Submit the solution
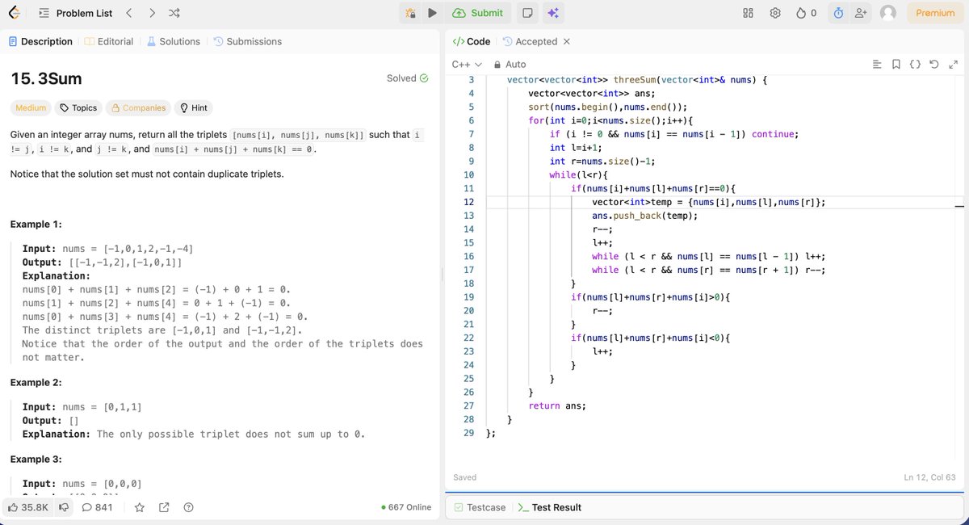This screenshot has height=525, width=969. pos(478,13)
